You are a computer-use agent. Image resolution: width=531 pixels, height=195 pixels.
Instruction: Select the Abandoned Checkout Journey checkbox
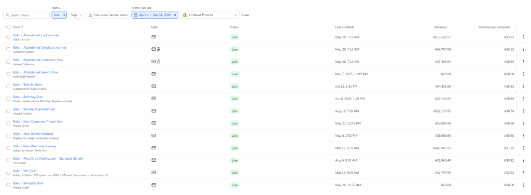8,49
